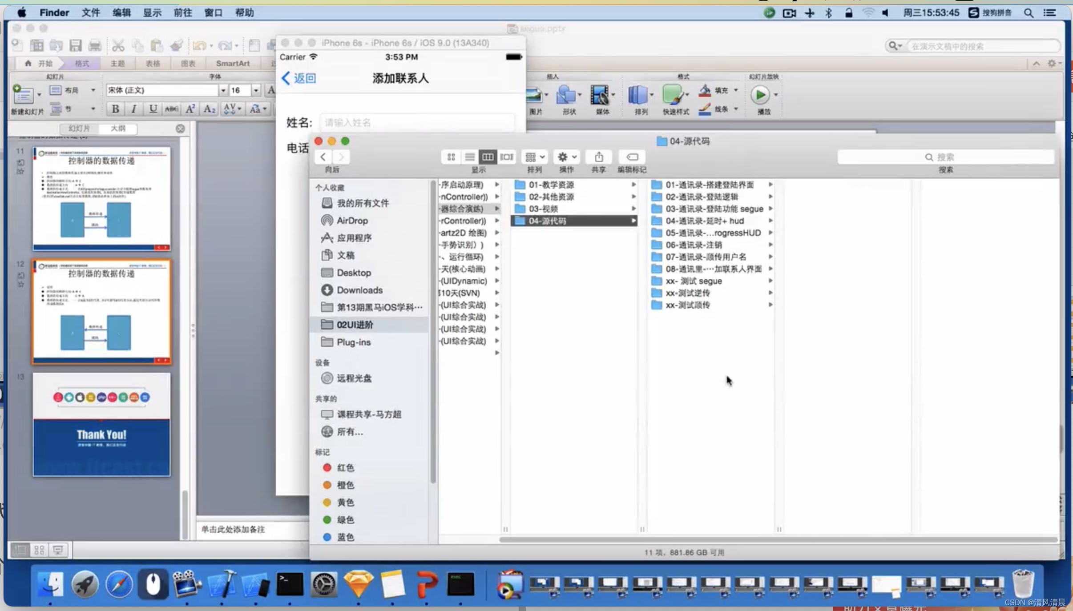
Task: Switch to 大纲 outline tab
Action: click(x=118, y=128)
